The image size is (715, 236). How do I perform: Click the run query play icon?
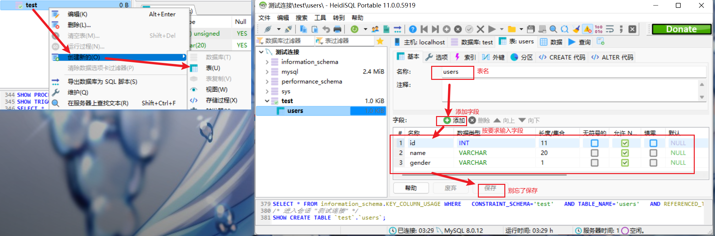tap(492, 29)
